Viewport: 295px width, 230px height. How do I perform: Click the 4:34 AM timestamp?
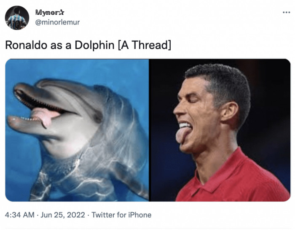coord(20,215)
